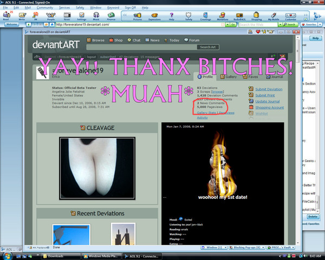This screenshot has width=325, height=260.
Task: Open the deviantART Chat link
Action: tap(134, 40)
